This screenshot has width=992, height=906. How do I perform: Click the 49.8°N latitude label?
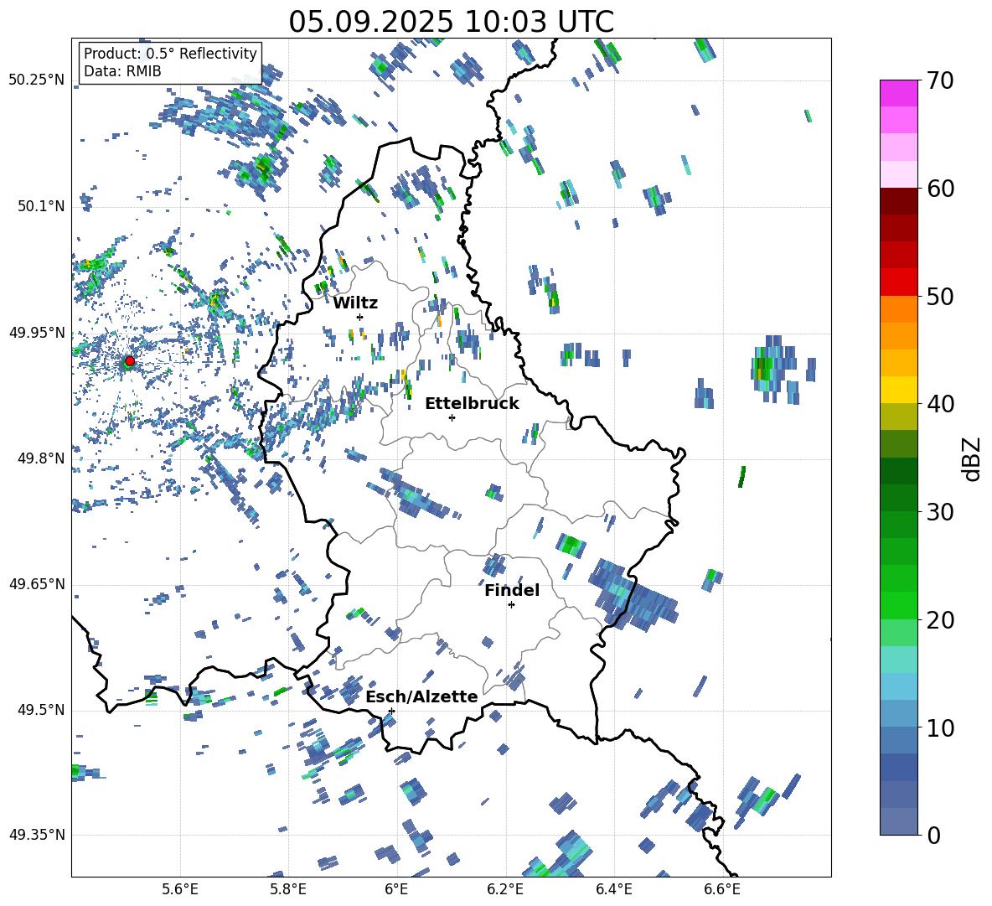coord(41,458)
